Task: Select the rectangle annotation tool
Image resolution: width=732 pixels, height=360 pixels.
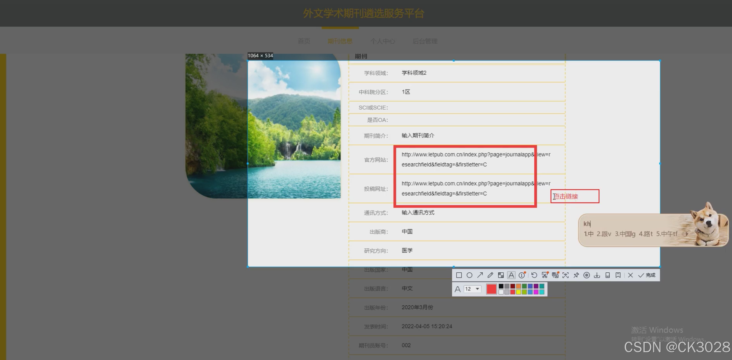Action: point(459,275)
